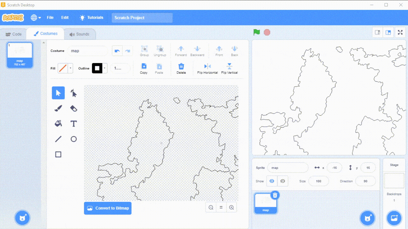Click the black Outline color swatch
This screenshot has height=229, width=408.
[97, 68]
